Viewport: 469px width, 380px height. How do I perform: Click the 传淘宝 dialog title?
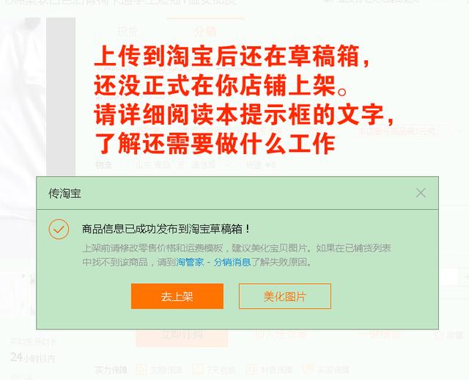[64, 194]
